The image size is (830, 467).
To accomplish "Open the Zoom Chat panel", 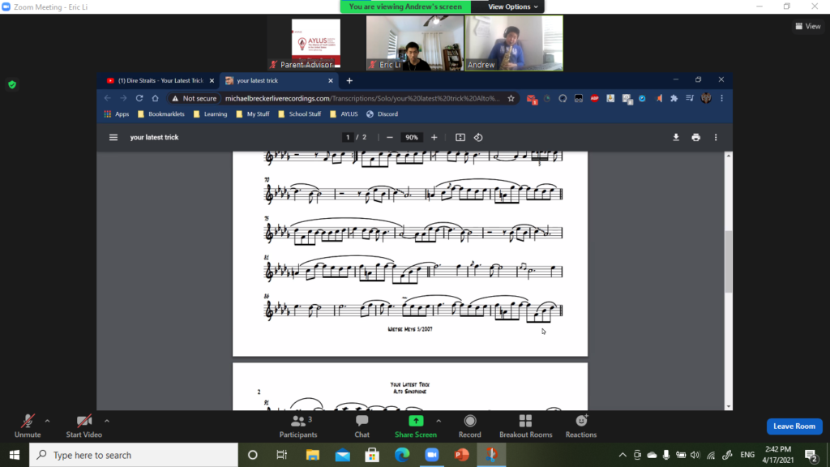I will pyautogui.click(x=362, y=426).
